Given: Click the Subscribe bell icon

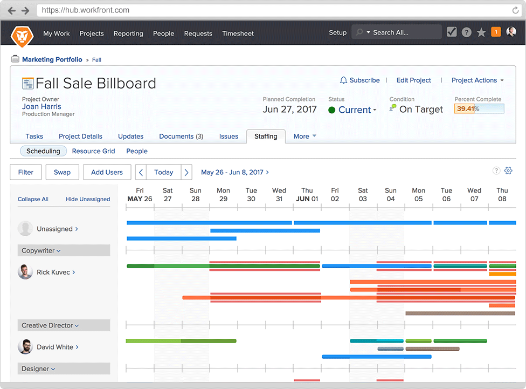Looking at the screenshot, I should click(x=343, y=80).
